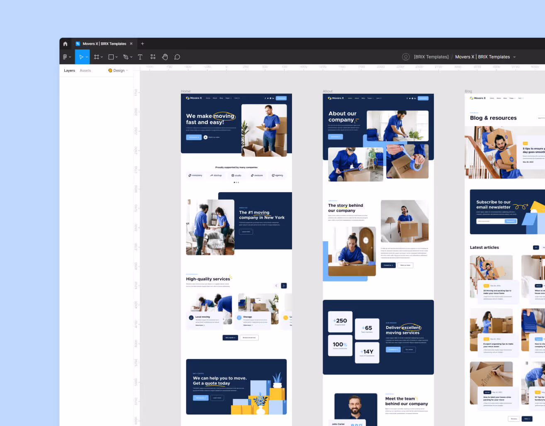Select the +65 stat card
545x426 pixels.
(367, 329)
